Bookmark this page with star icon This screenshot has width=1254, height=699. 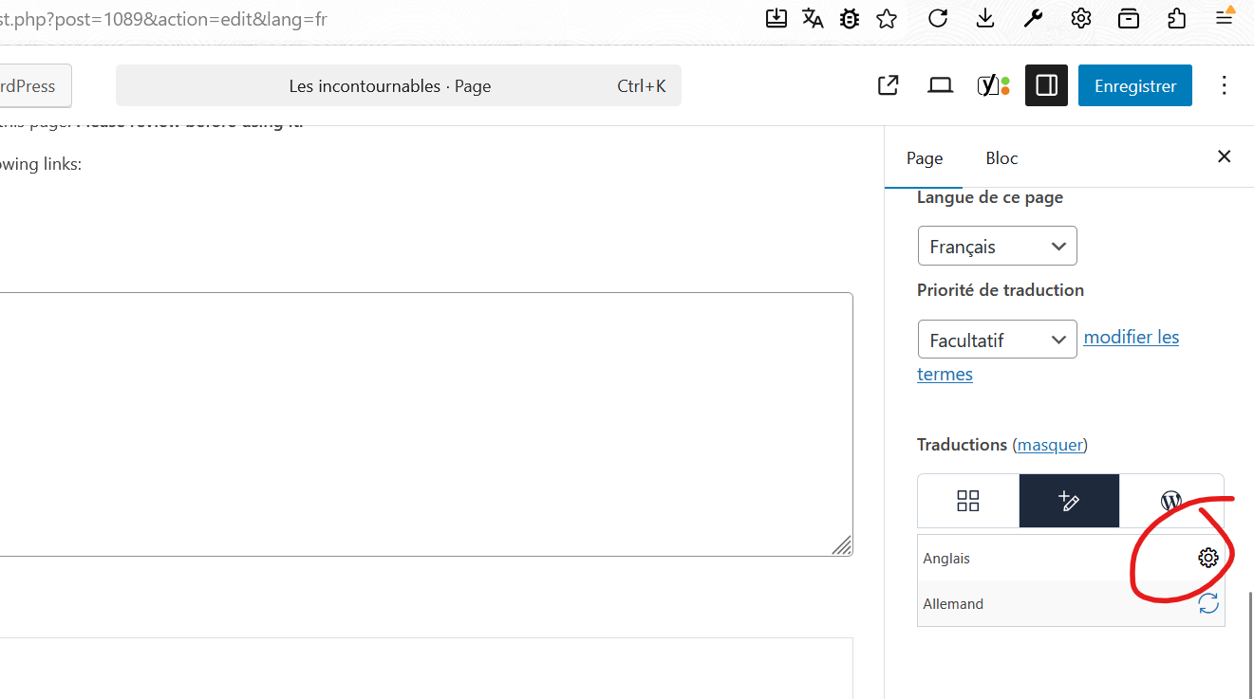coord(887,18)
